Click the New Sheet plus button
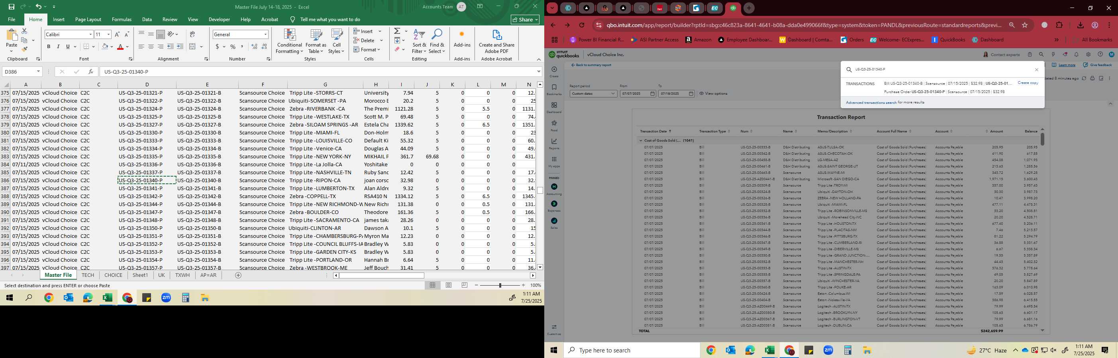Viewport: 1118px width, 358px height. (x=238, y=275)
